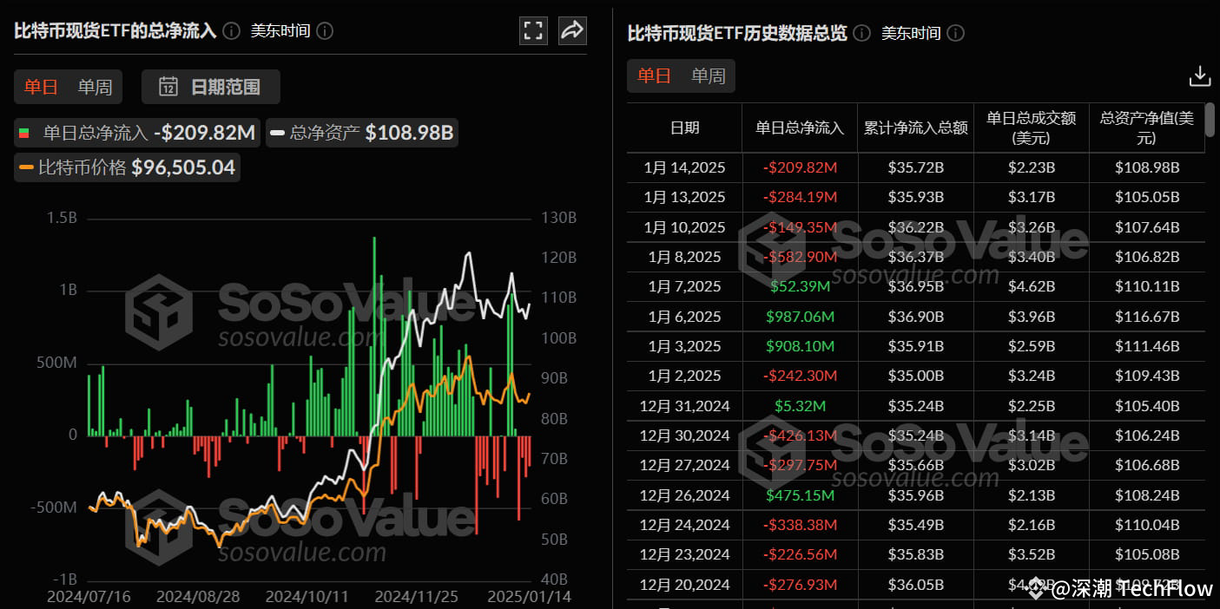Viewport: 1220px width, 609px height.
Task: Download the historical data table
Action: point(1199,75)
